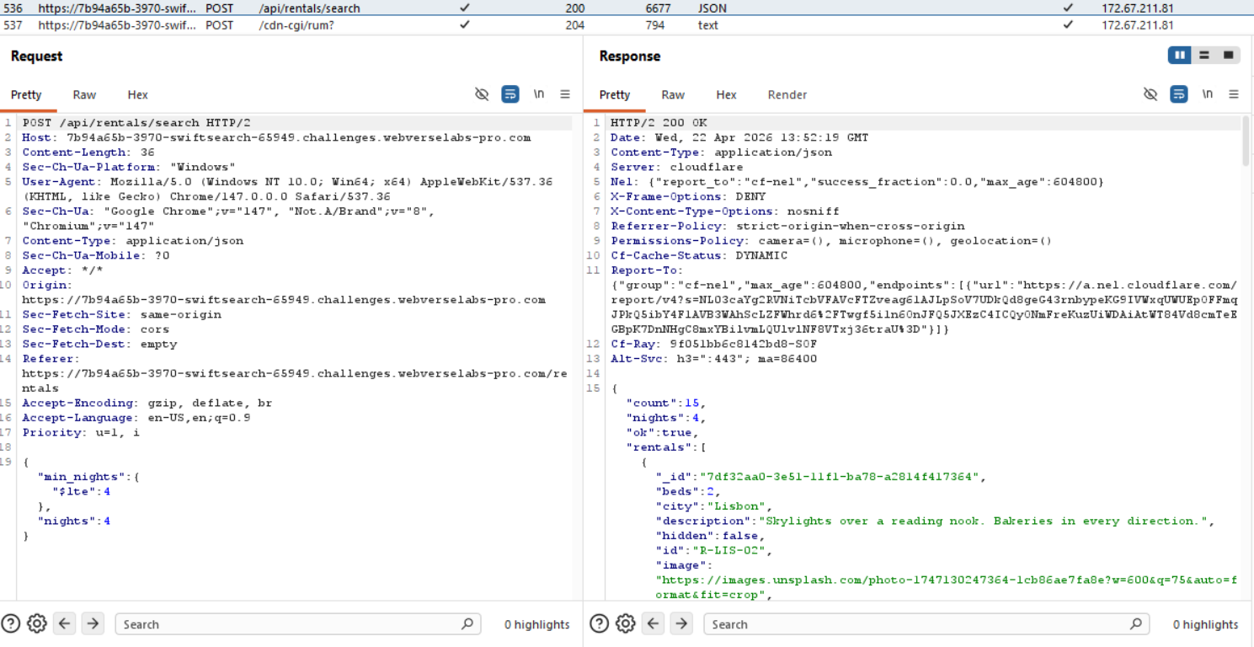
Task: Open the Render tab in Response panel
Action: pyautogui.click(x=787, y=95)
